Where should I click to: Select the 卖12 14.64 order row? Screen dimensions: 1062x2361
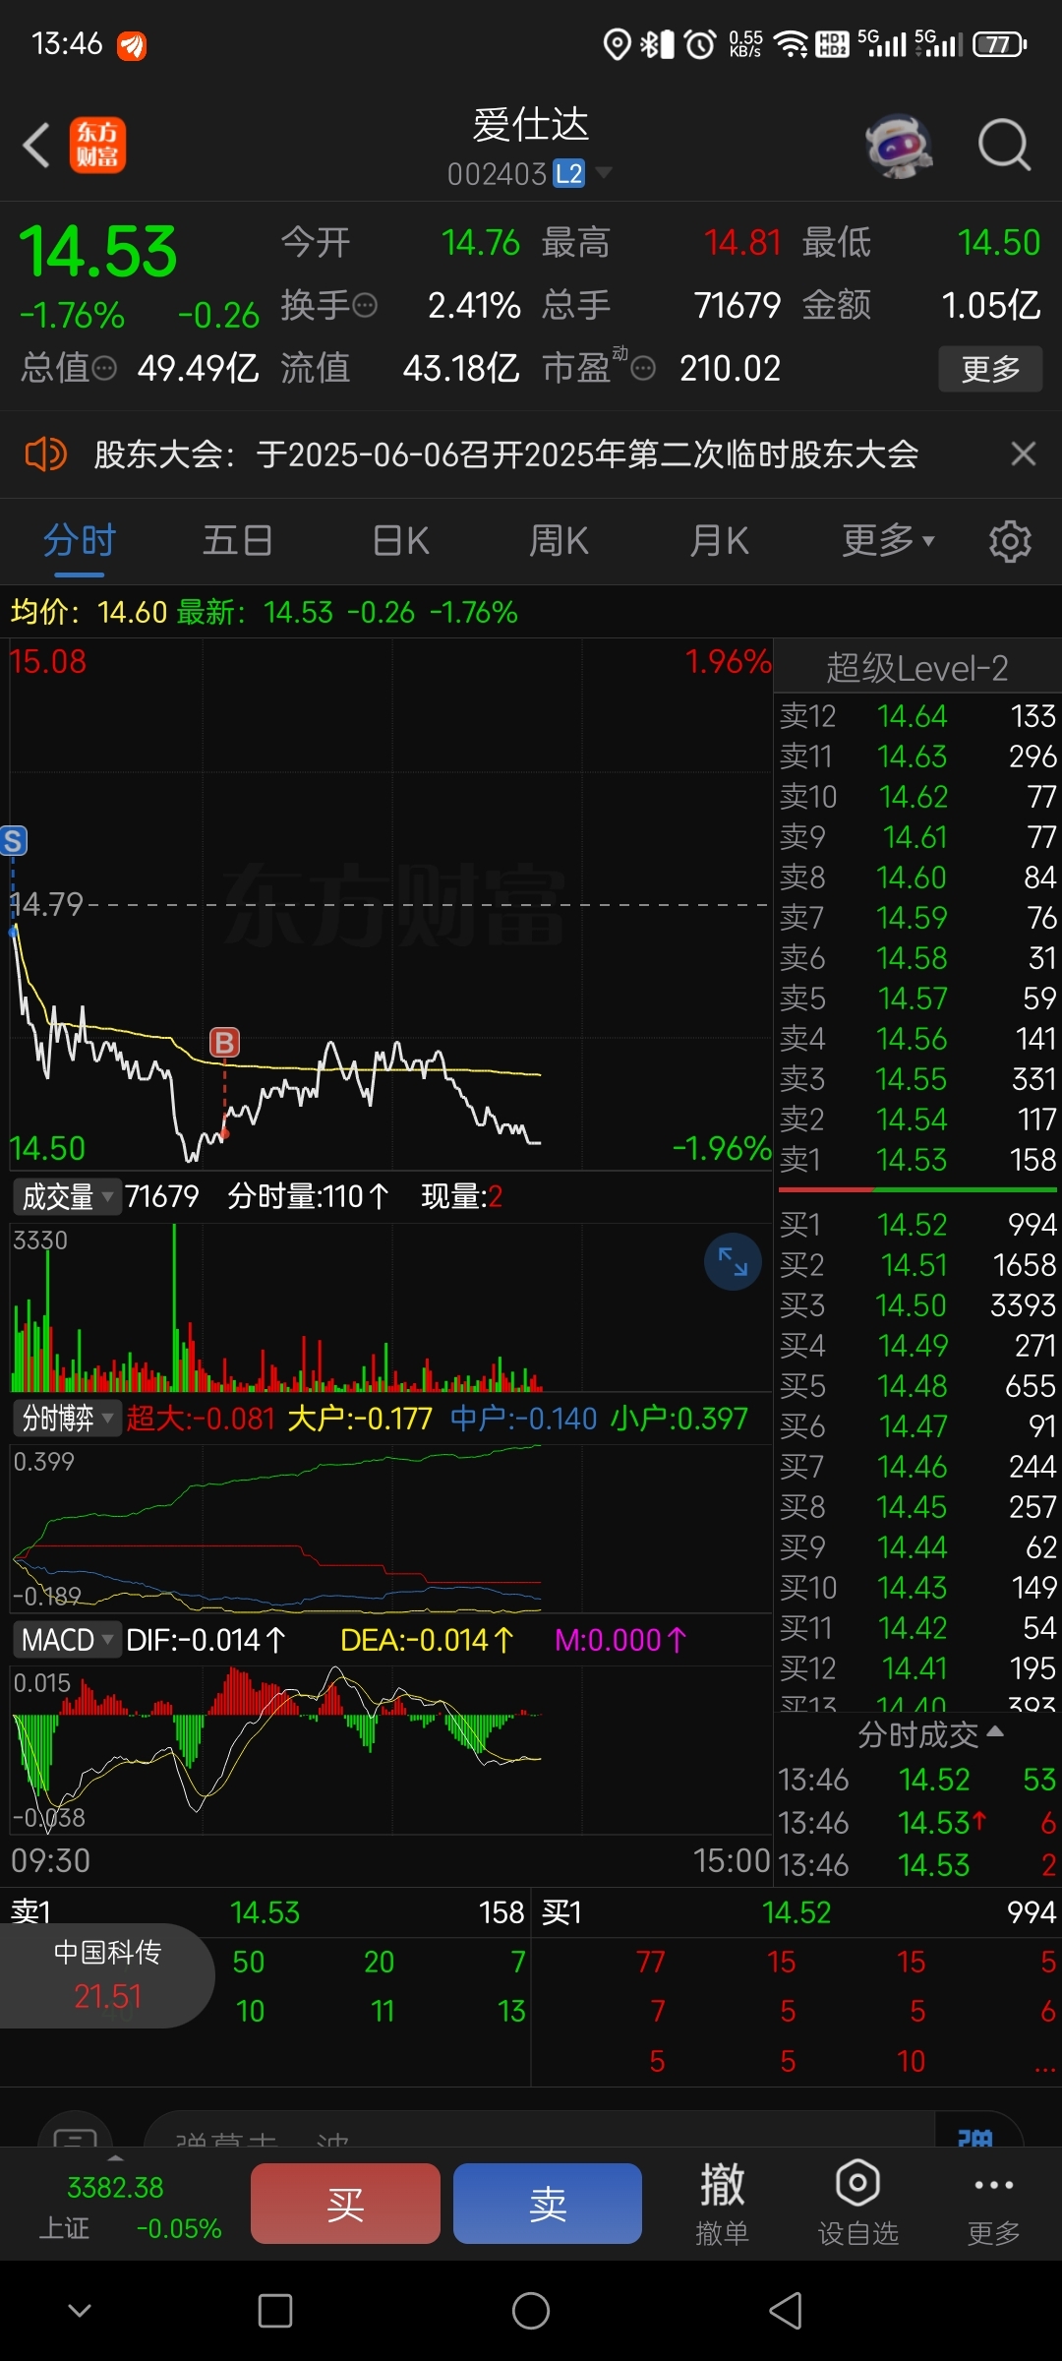tap(917, 716)
